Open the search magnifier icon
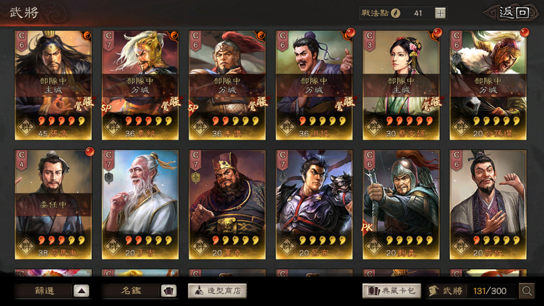The image size is (544, 306). 526,291
